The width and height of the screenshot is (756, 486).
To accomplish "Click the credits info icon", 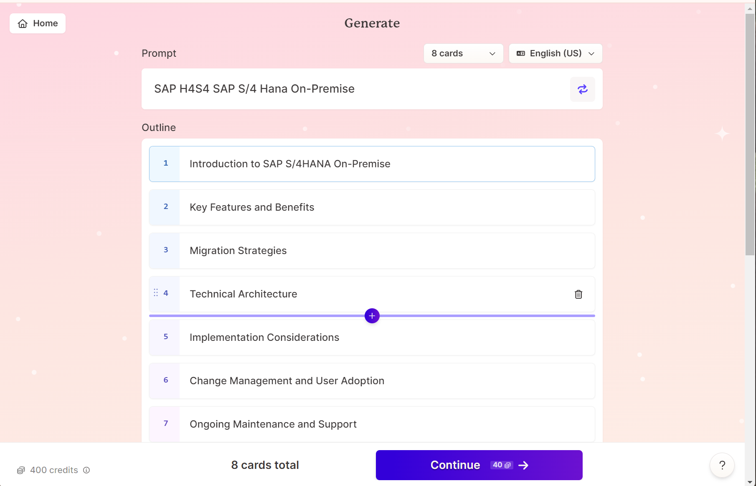I will tap(86, 470).
